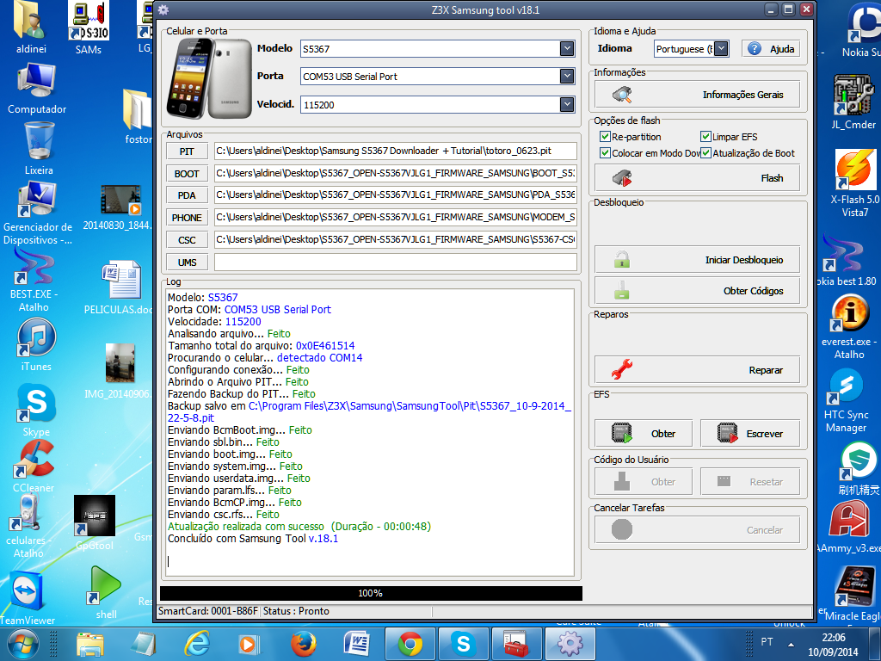Expand the Idioma language dropdown

[x=721, y=49]
